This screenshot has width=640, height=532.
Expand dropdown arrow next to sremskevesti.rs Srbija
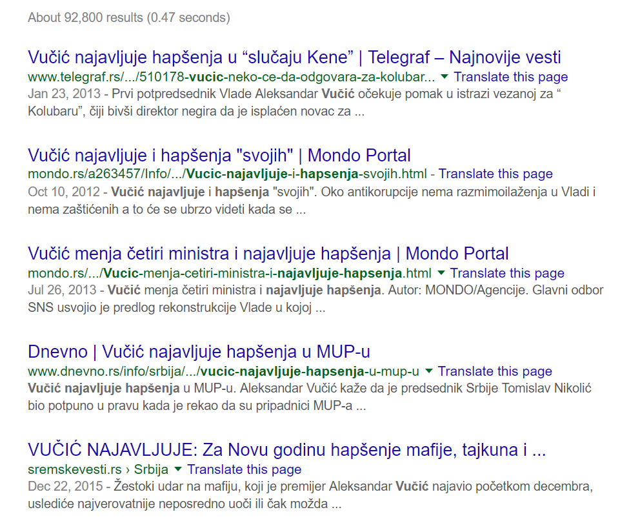(177, 469)
